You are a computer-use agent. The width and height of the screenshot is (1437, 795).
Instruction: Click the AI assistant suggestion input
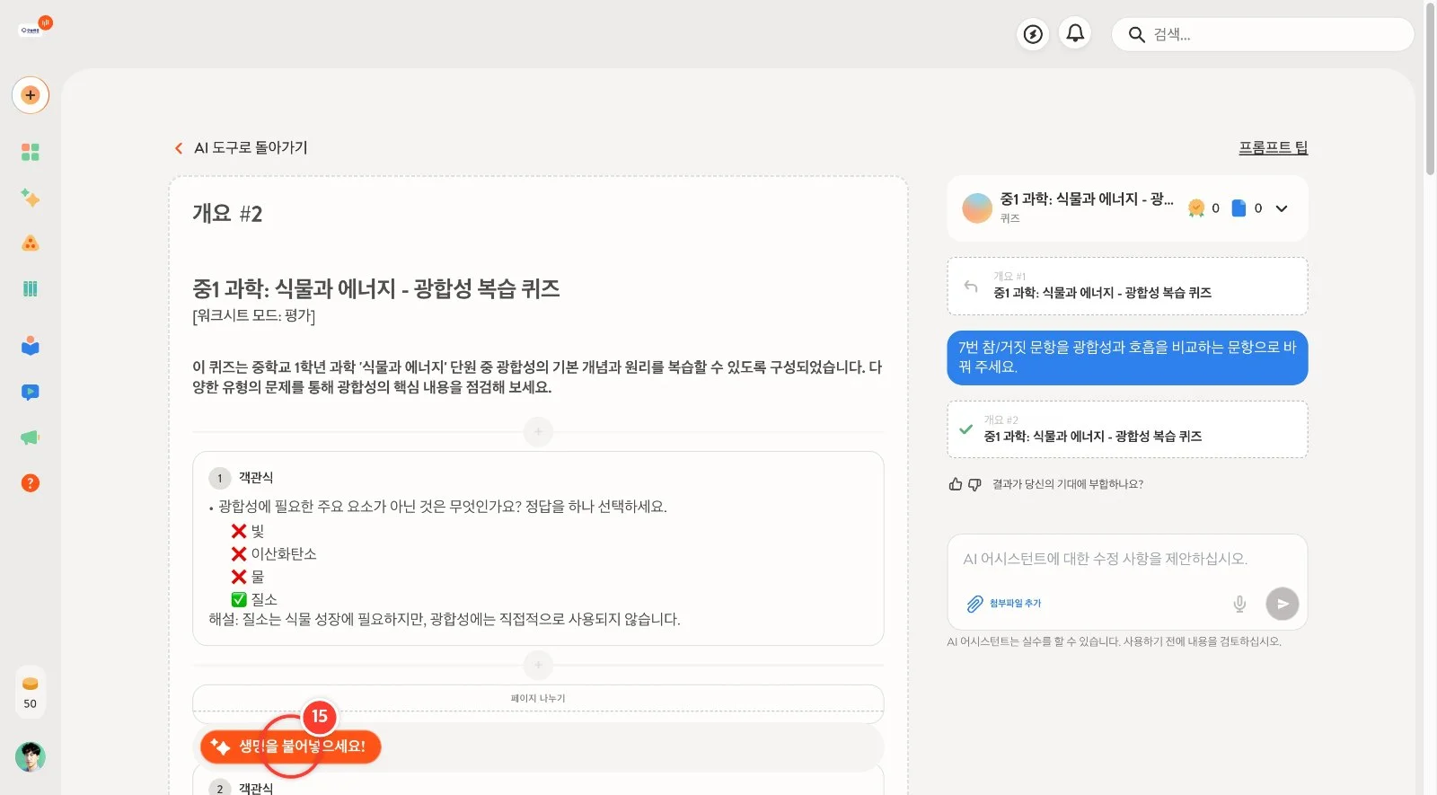(x=1127, y=559)
